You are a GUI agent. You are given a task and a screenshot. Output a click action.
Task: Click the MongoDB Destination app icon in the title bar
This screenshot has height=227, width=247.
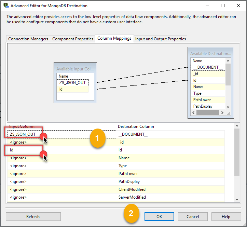tap(6, 5)
